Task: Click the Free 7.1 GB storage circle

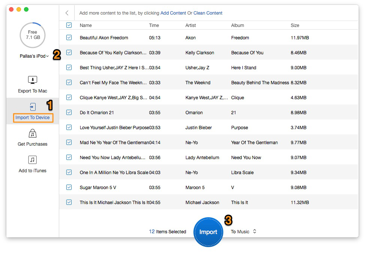Action: coord(33,35)
